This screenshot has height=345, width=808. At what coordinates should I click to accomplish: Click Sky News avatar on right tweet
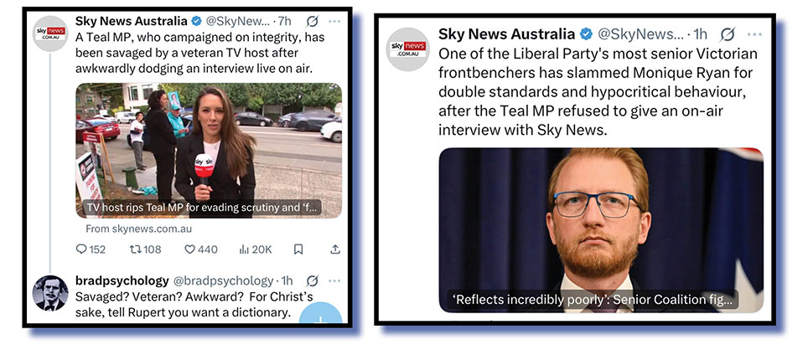pos(408,49)
